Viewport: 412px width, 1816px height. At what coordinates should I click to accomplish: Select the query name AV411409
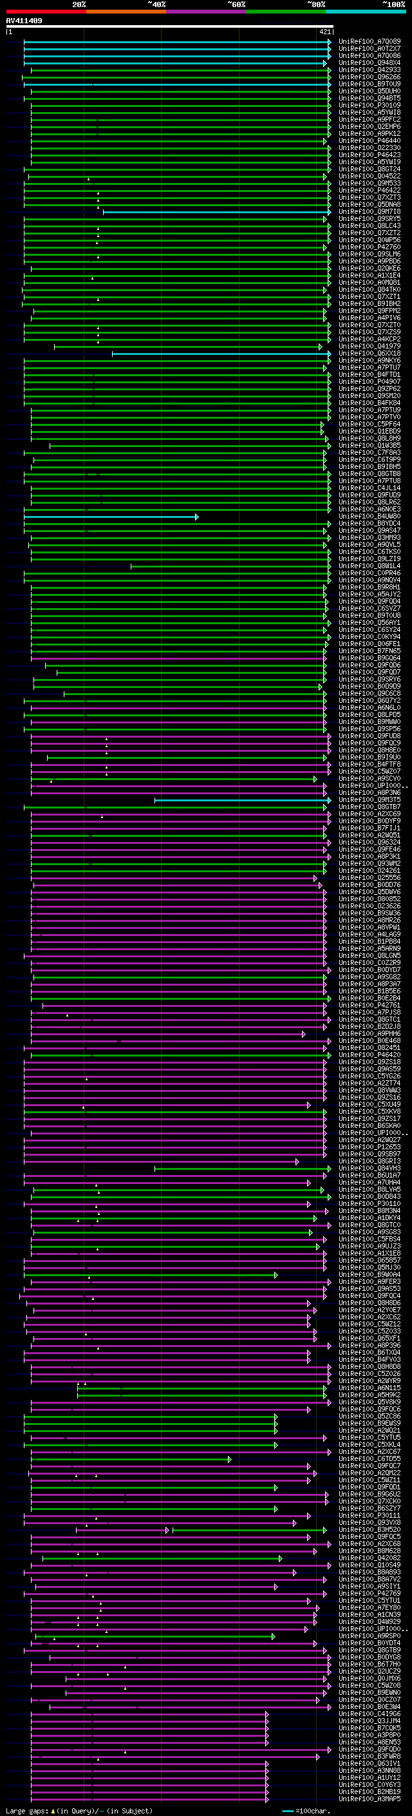tap(24, 21)
